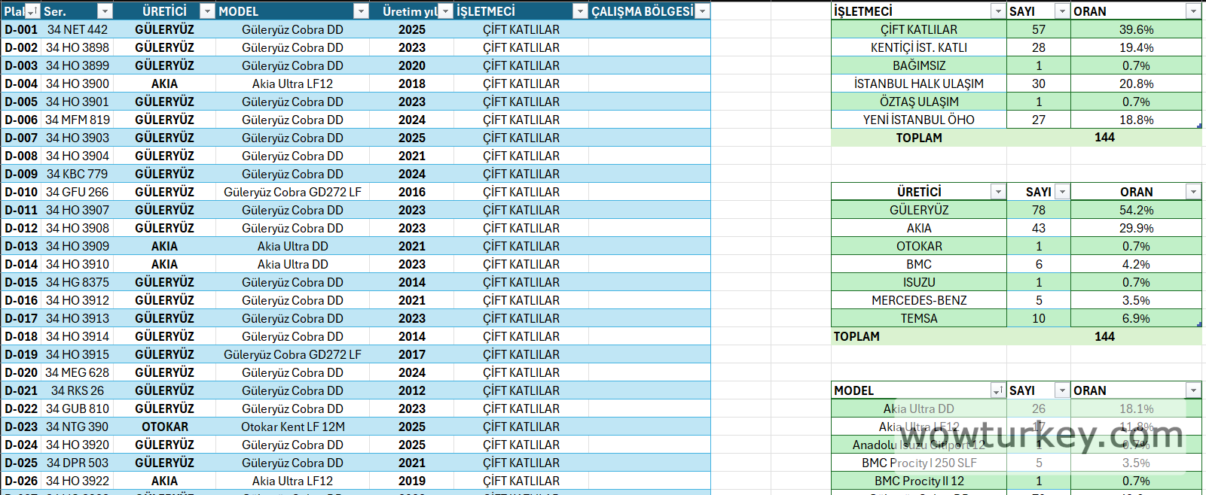Open the Üretim yılı column filter dropdown
This screenshot has height=495, width=1206.
445,11
